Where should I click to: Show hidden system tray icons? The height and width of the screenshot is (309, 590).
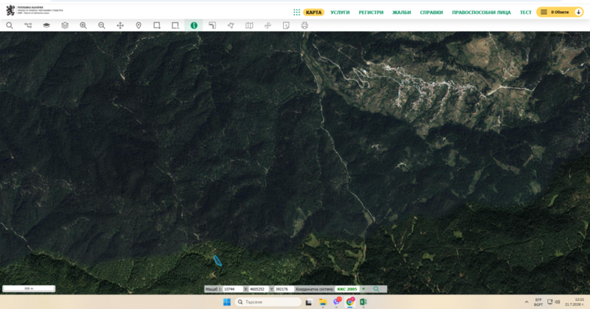pos(527,302)
